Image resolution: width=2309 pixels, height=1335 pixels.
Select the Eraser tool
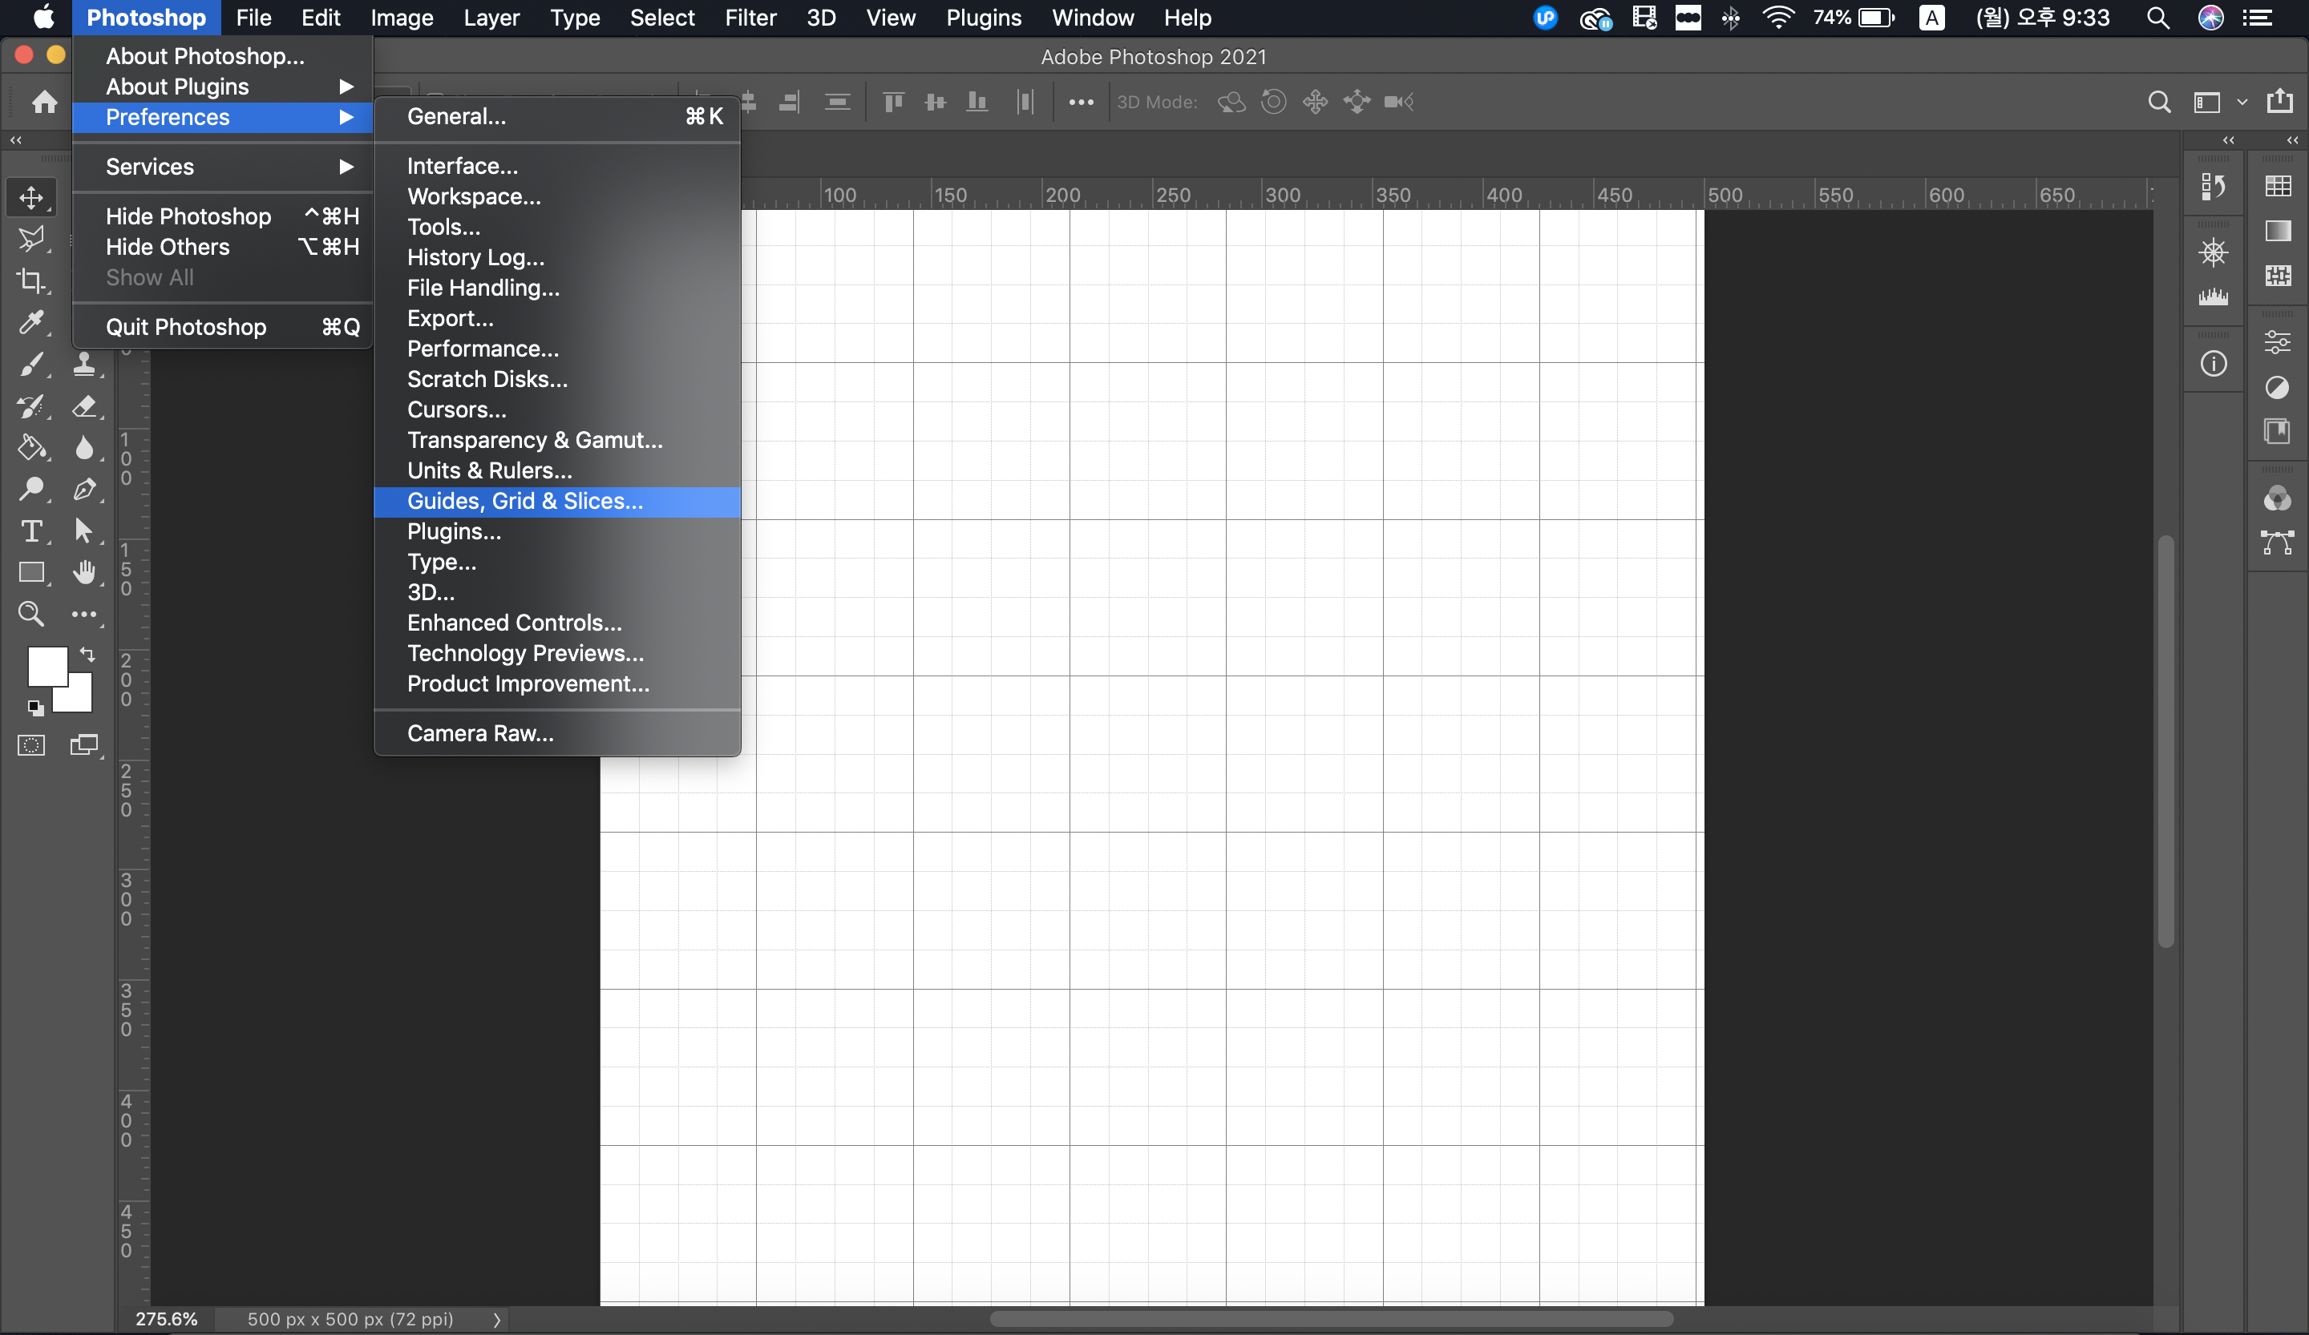pos(84,405)
